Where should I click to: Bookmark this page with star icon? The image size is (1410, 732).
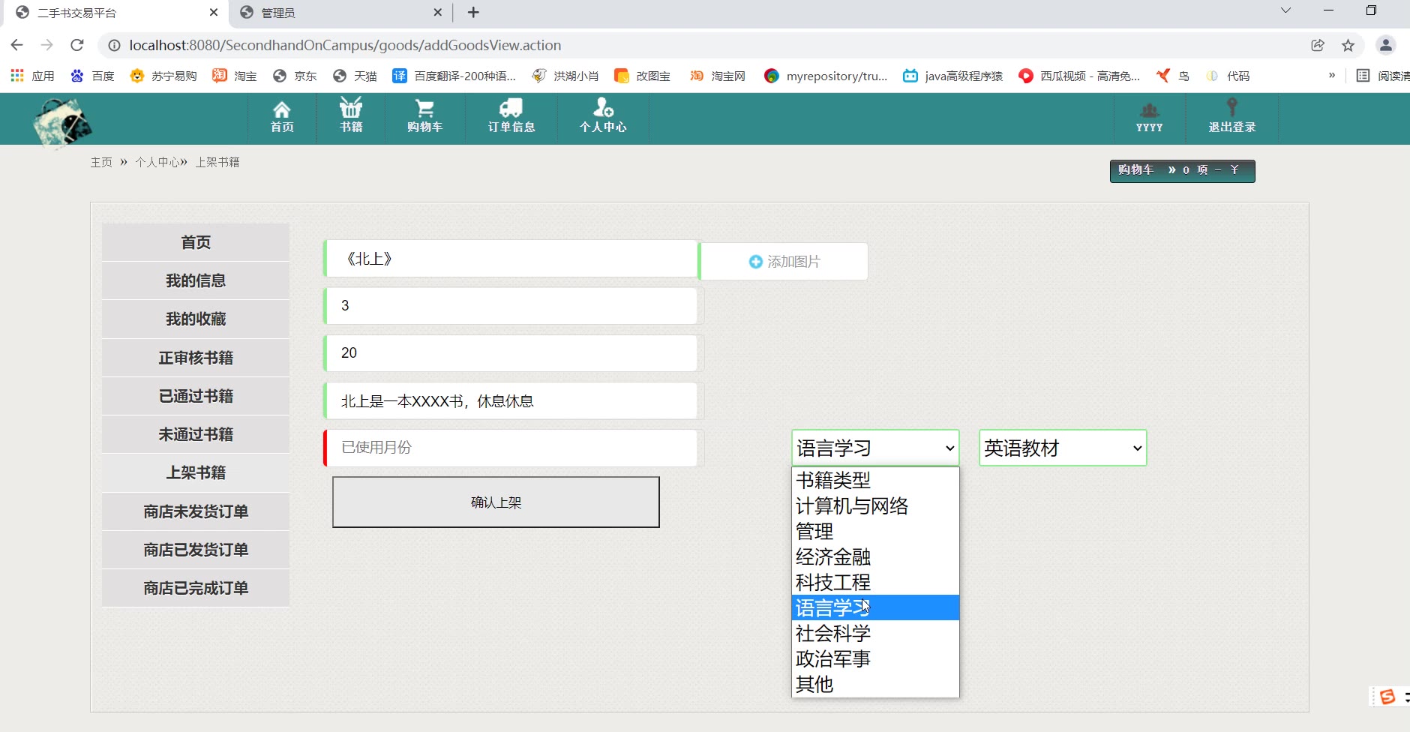1348,45
